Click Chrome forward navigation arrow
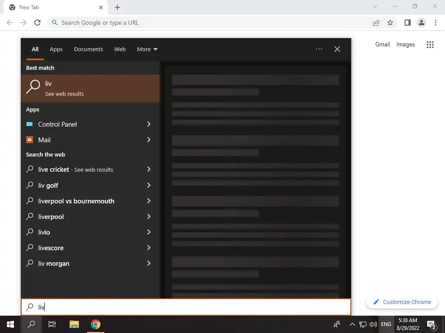445x333 pixels. [23, 23]
